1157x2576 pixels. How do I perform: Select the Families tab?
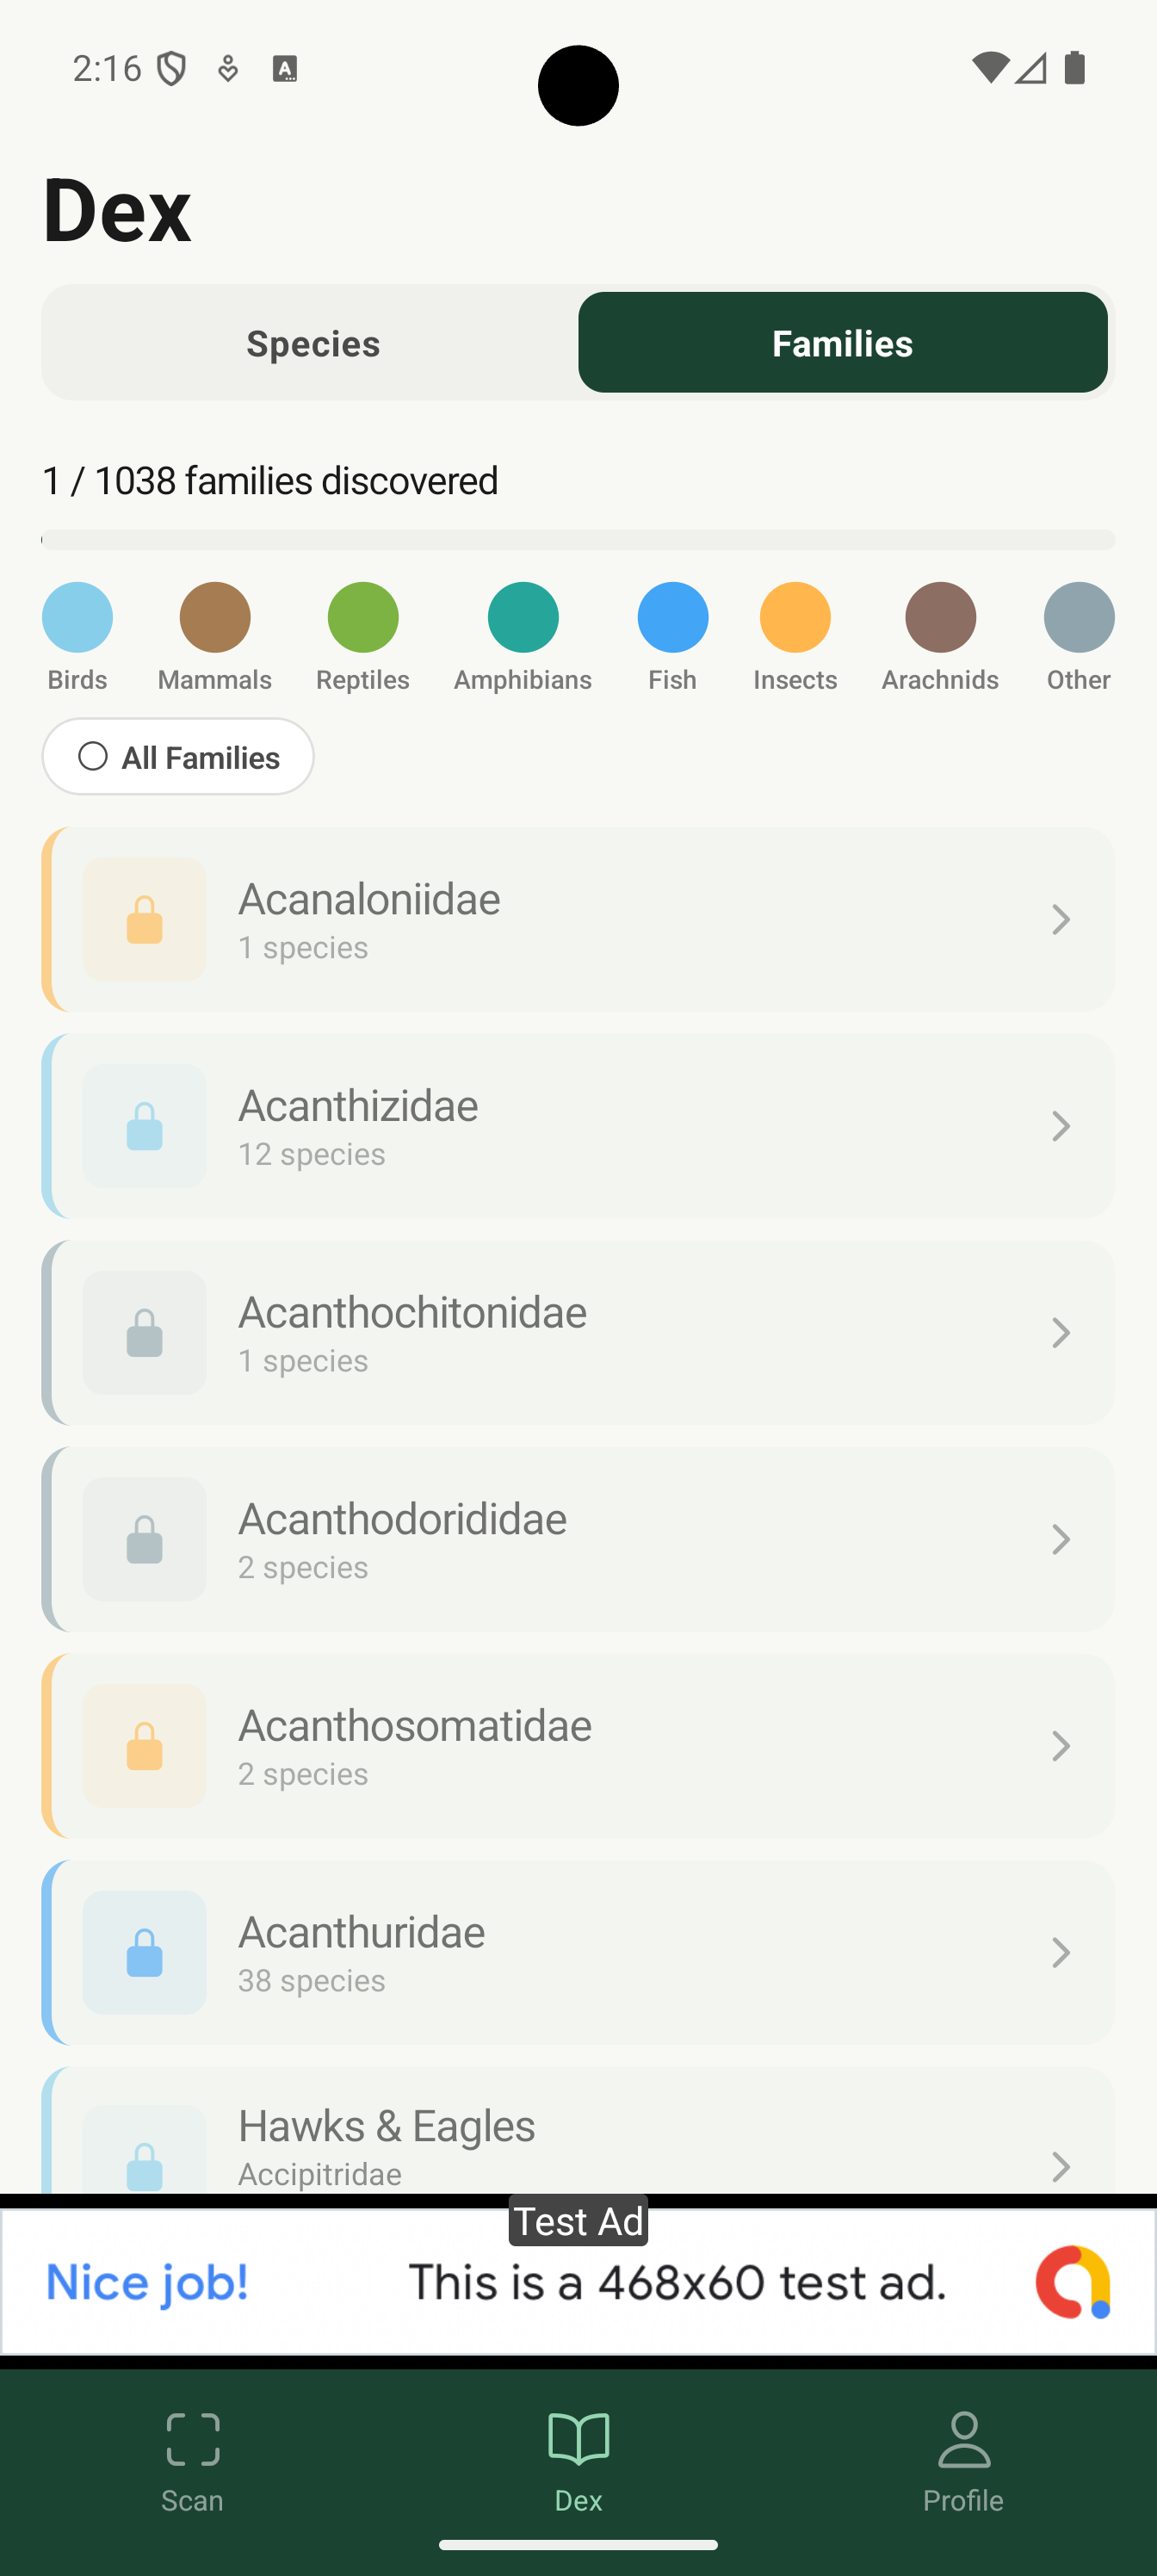coord(842,343)
